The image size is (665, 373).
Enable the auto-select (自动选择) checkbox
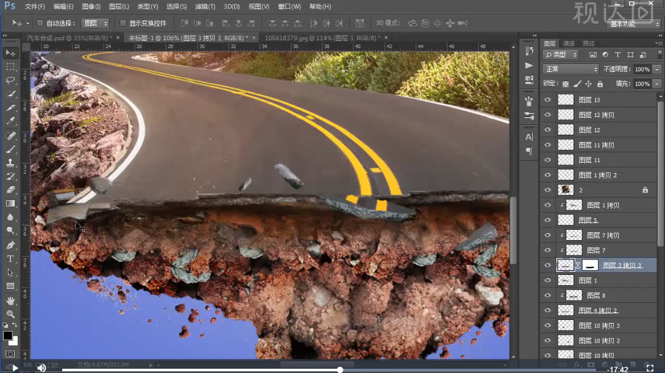(40, 23)
